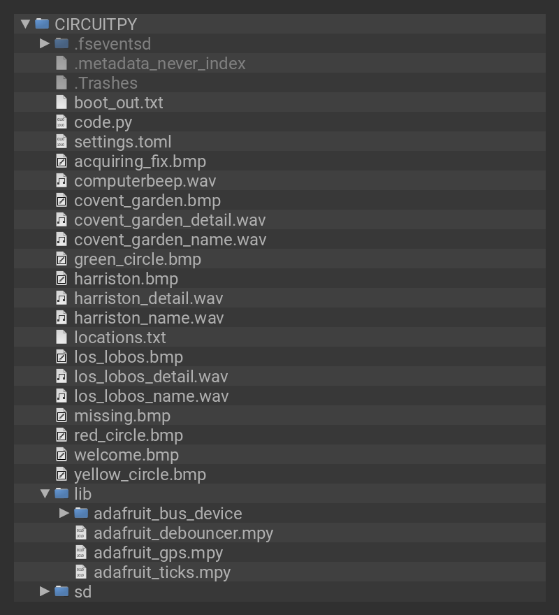Click the acquiring_fix.bmp image icon
Image resolution: width=559 pixels, height=615 pixels.
tap(61, 161)
